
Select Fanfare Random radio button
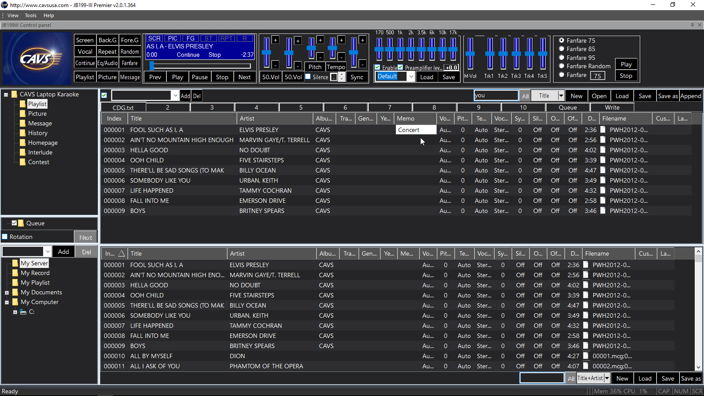click(x=561, y=66)
